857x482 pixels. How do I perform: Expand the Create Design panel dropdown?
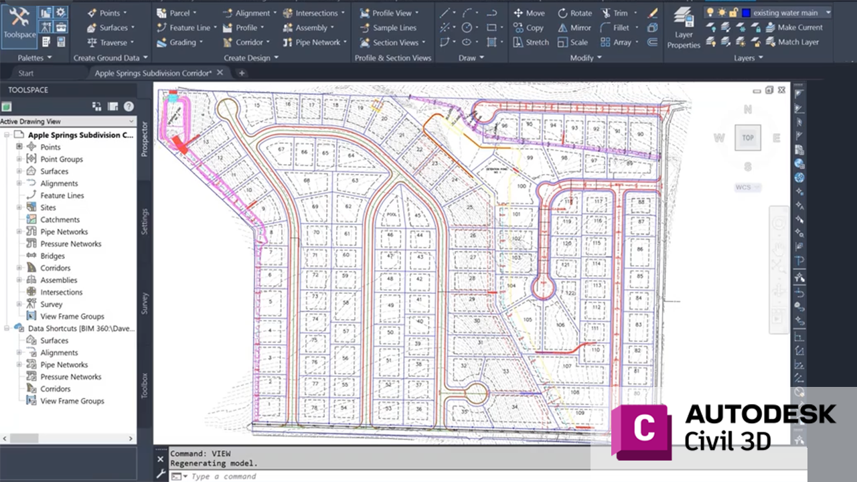click(251, 58)
